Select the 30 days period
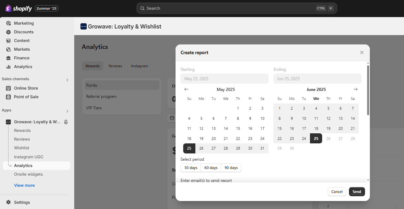The image size is (404, 209). (x=191, y=168)
